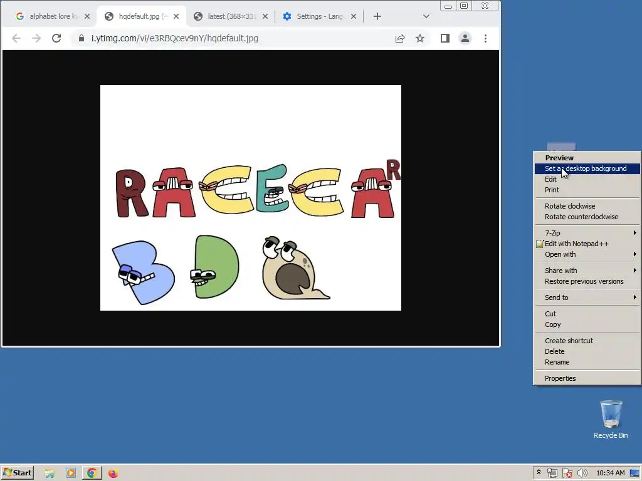The width and height of the screenshot is (642, 481).
Task: Open the 10:34 AM taskbar clock
Action: coord(611,473)
